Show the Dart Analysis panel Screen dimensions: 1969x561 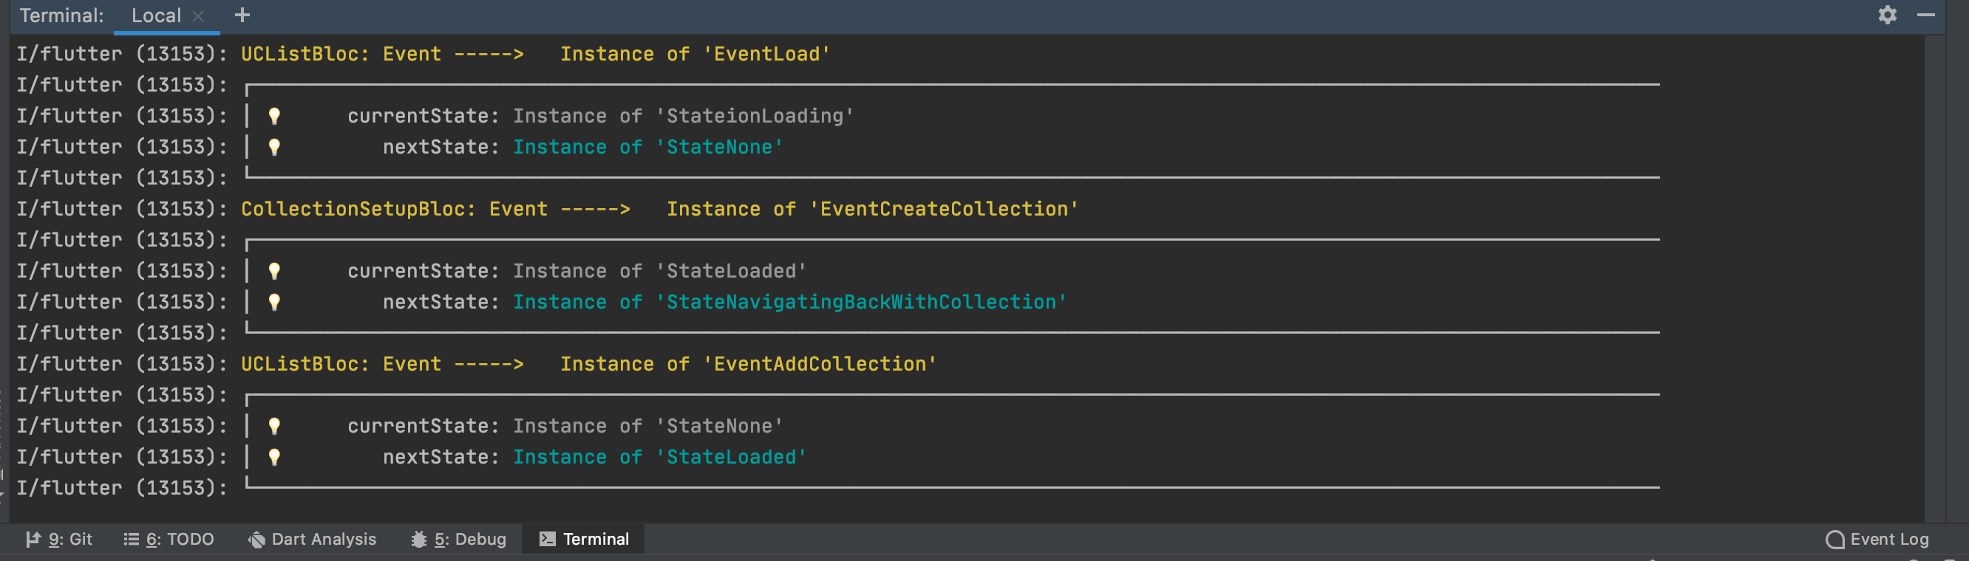click(313, 539)
